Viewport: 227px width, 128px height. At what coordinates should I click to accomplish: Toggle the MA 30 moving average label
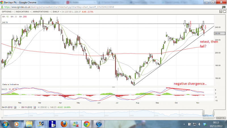[13, 17]
